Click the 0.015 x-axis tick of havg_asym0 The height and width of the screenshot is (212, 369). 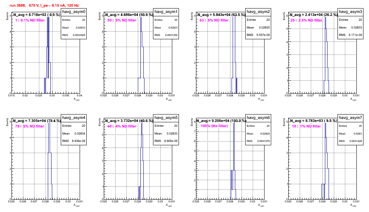11,95
